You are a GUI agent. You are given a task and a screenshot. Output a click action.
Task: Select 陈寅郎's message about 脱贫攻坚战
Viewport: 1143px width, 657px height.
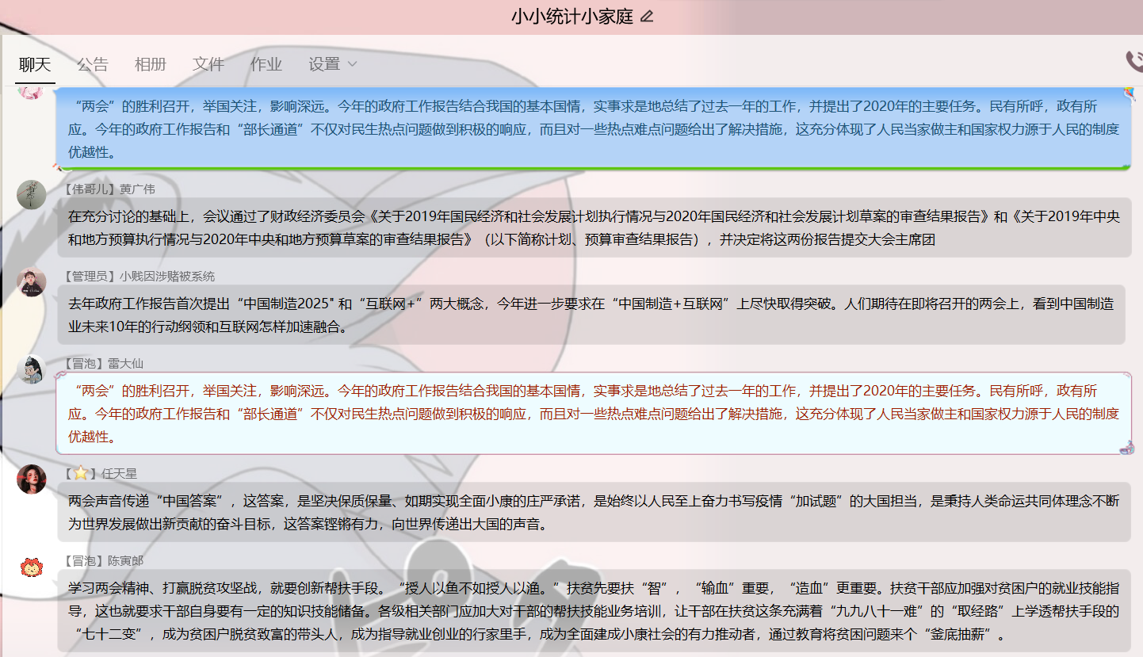(594, 610)
